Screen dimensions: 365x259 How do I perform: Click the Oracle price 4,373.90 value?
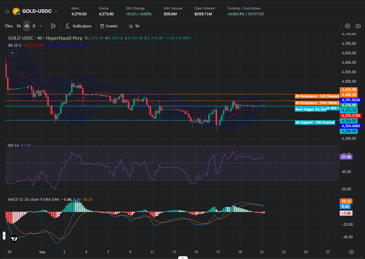tap(106, 14)
